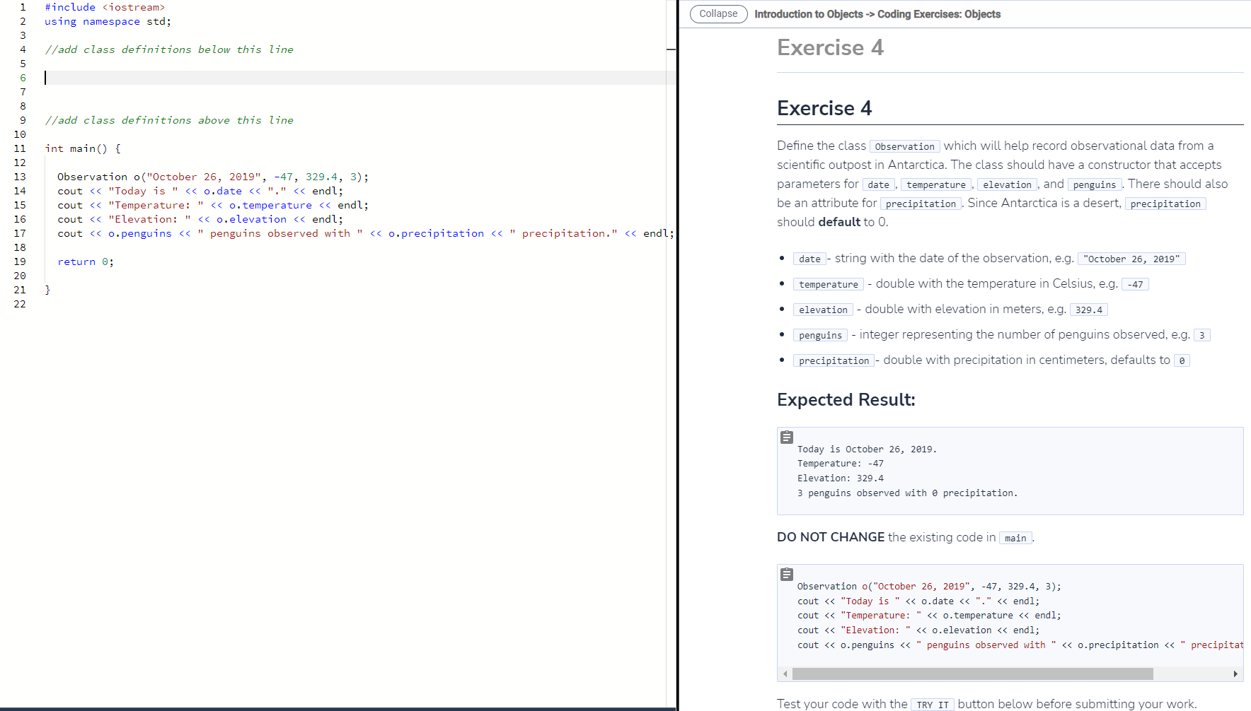
Task: Click the "October 26, 2019" example chip
Action: (x=1131, y=259)
